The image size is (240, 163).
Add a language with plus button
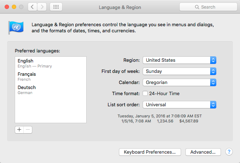[19, 130]
